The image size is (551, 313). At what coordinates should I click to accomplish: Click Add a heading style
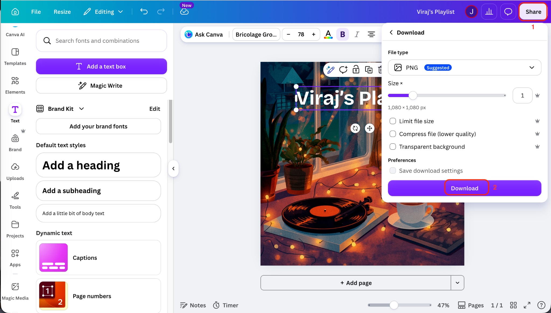[98, 165]
